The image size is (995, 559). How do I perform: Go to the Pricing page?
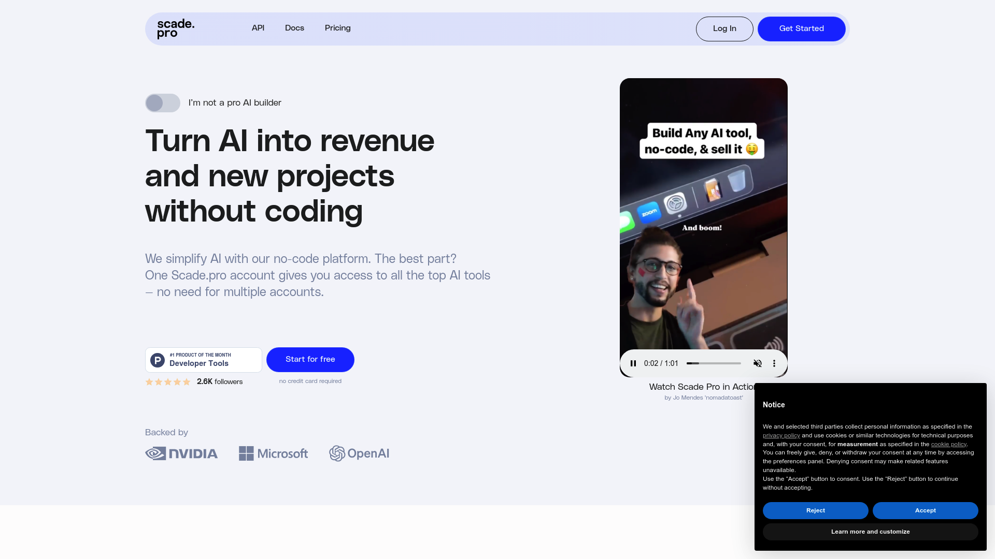pyautogui.click(x=338, y=28)
